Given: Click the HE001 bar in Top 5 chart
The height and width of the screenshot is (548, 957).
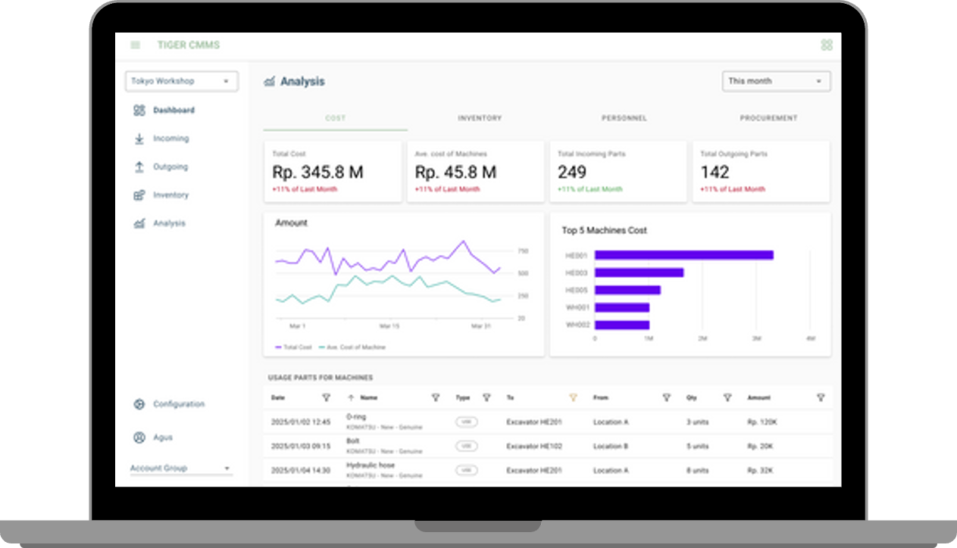Looking at the screenshot, I should (683, 255).
